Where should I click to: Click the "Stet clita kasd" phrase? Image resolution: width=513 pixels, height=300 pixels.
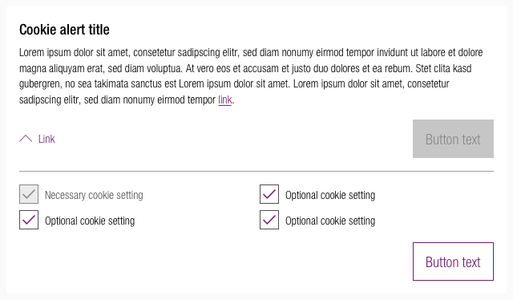pos(443,68)
